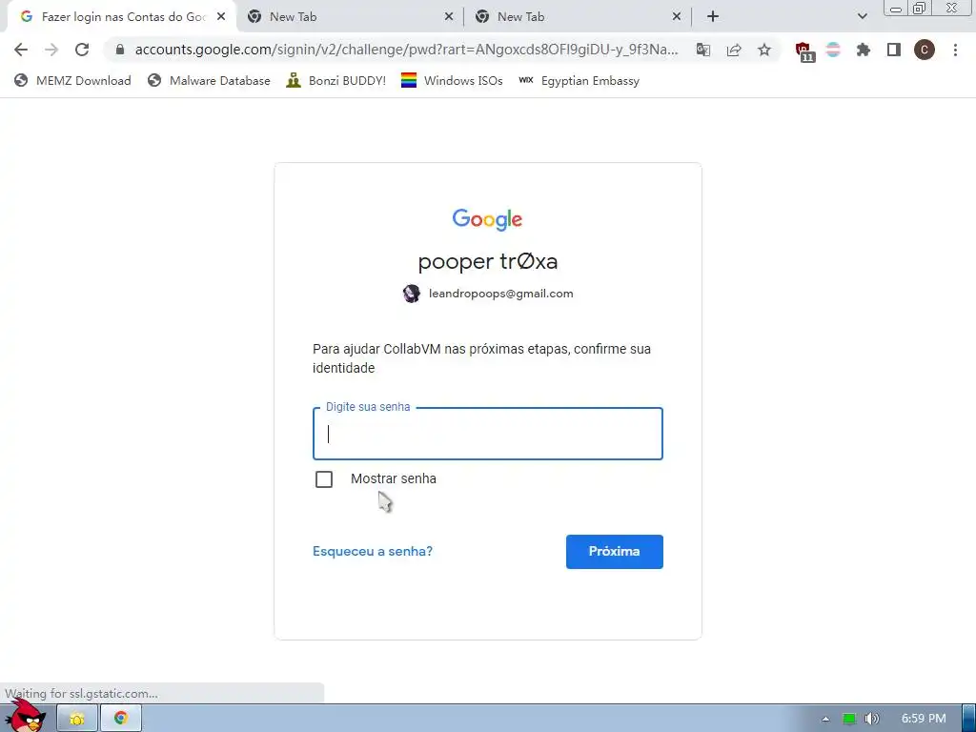Open the Angry Birds start button
This screenshot has width=976, height=732.
point(26,717)
